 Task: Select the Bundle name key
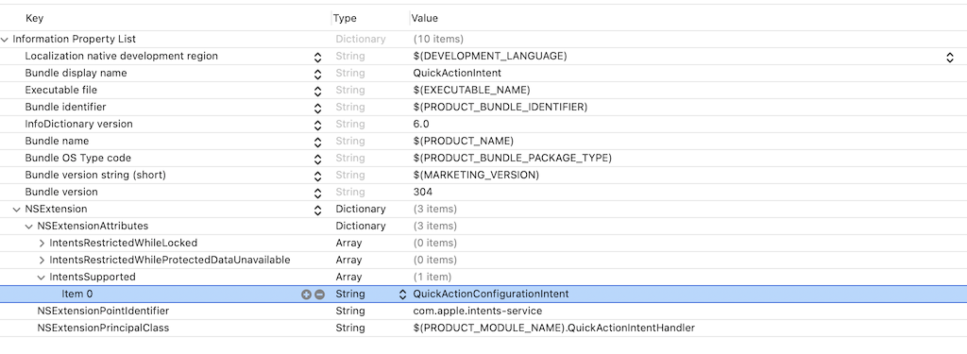(57, 141)
